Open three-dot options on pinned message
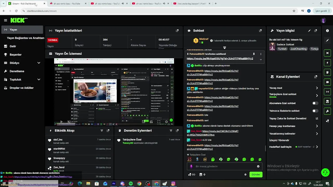Screen dimensions: 333x187 (261, 54)
